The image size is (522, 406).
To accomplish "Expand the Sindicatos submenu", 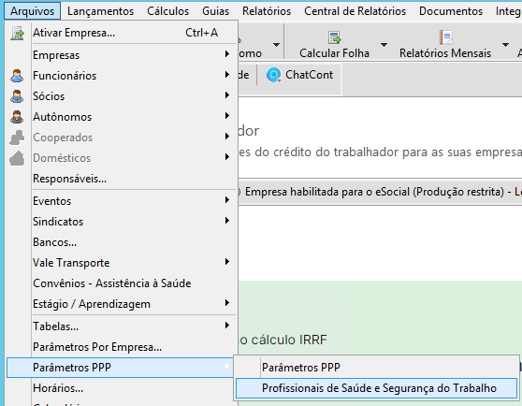I will point(122,222).
